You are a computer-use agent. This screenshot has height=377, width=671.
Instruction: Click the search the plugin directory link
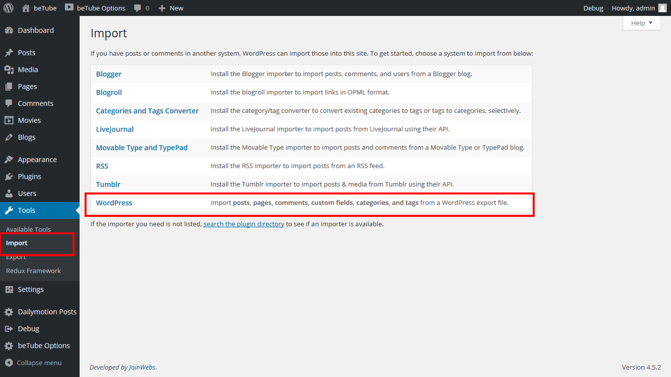pyautogui.click(x=244, y=224)
